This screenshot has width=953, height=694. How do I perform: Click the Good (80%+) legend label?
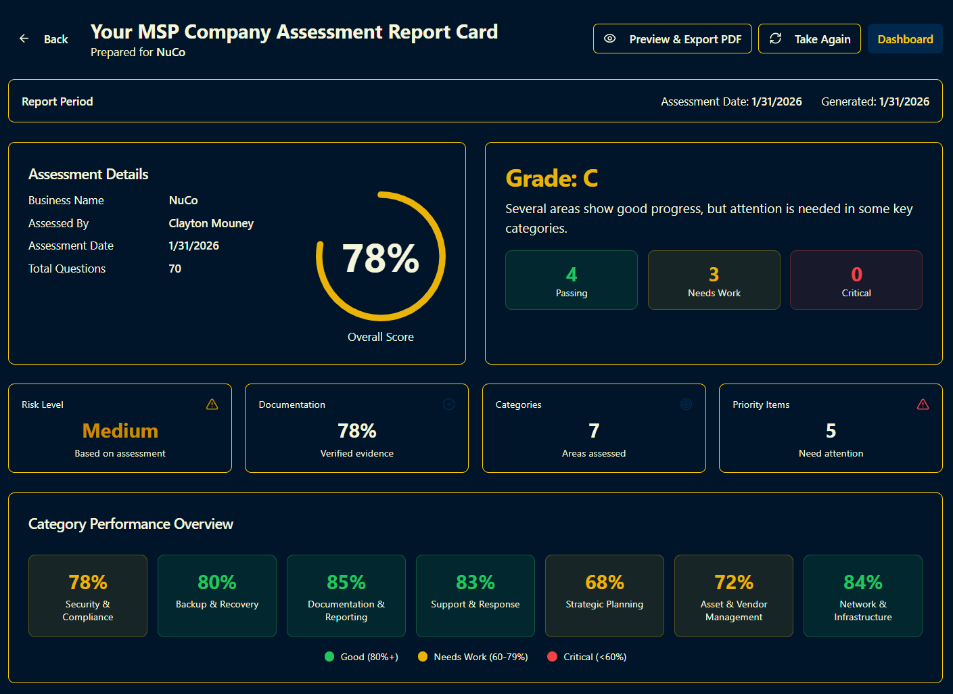tap(369, 657)
